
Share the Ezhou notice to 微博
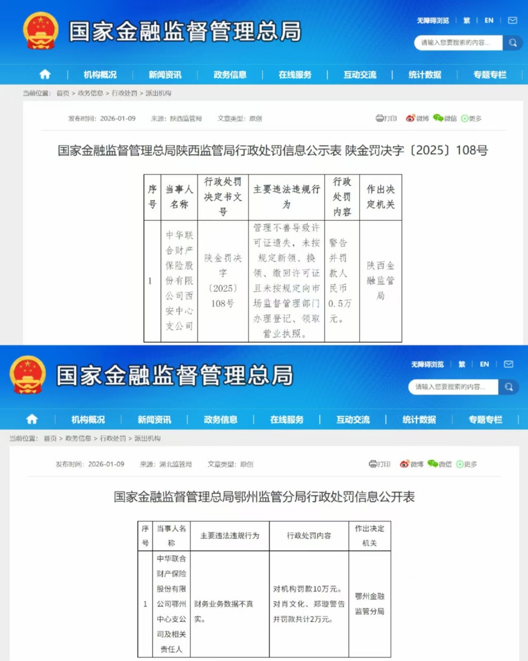(x=411, y=464)
